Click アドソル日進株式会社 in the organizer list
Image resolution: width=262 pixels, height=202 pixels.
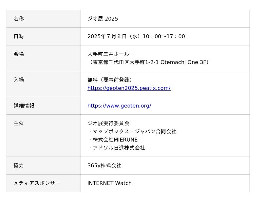click(x=118, y=148)
